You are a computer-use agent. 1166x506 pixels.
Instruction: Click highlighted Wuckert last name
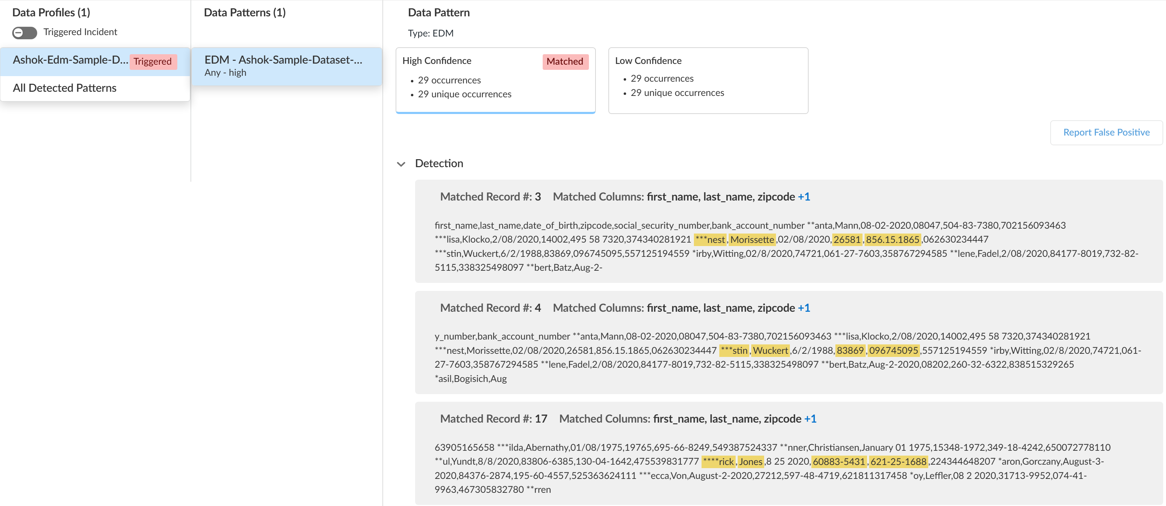(x=770, y=350)
